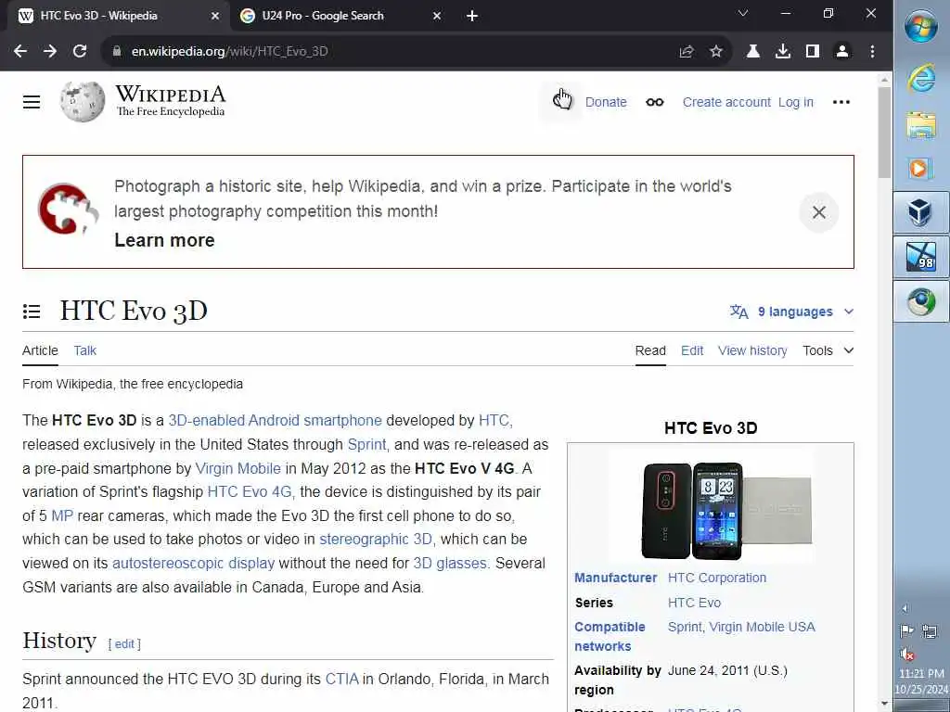Open the VirtualBox cube taskbar icon

click(921, 212)
